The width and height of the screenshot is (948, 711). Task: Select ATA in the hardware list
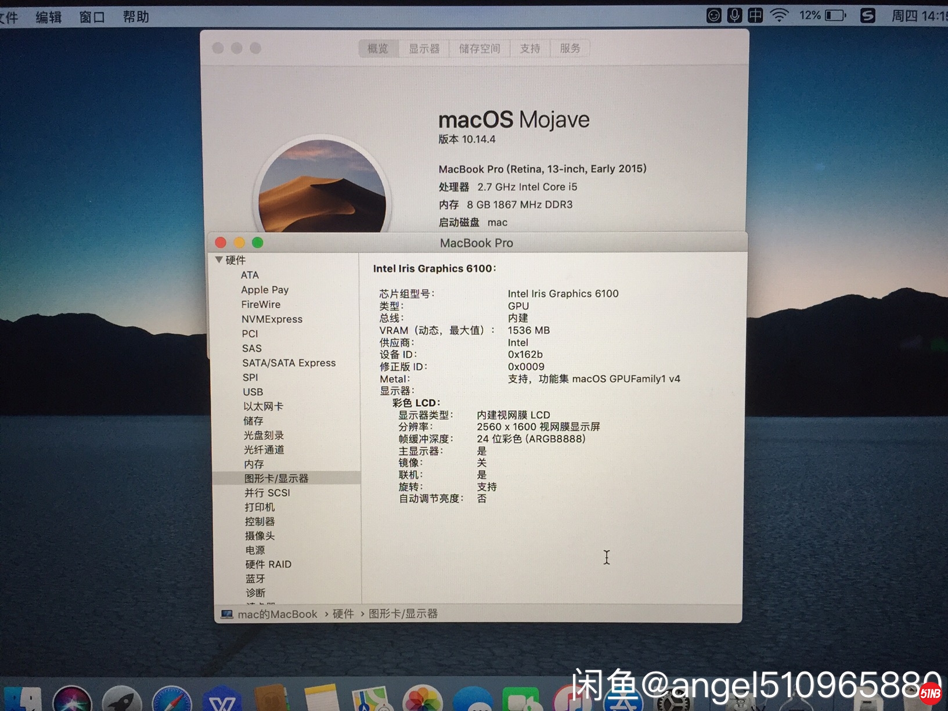point(250,275)
